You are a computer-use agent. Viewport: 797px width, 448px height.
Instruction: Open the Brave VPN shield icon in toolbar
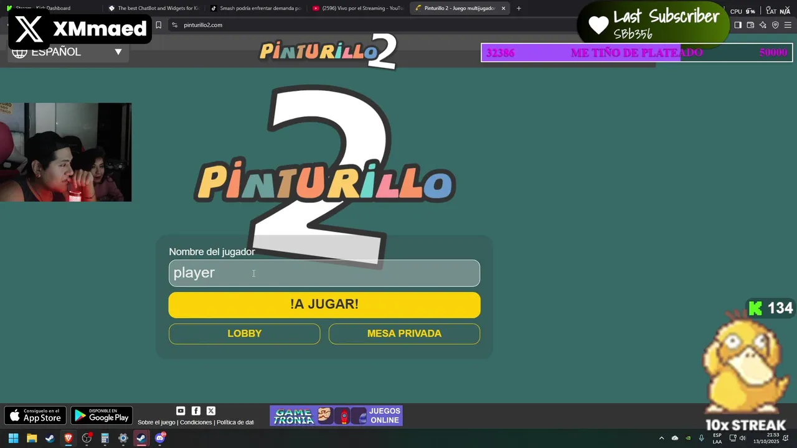tap(775, 25)
